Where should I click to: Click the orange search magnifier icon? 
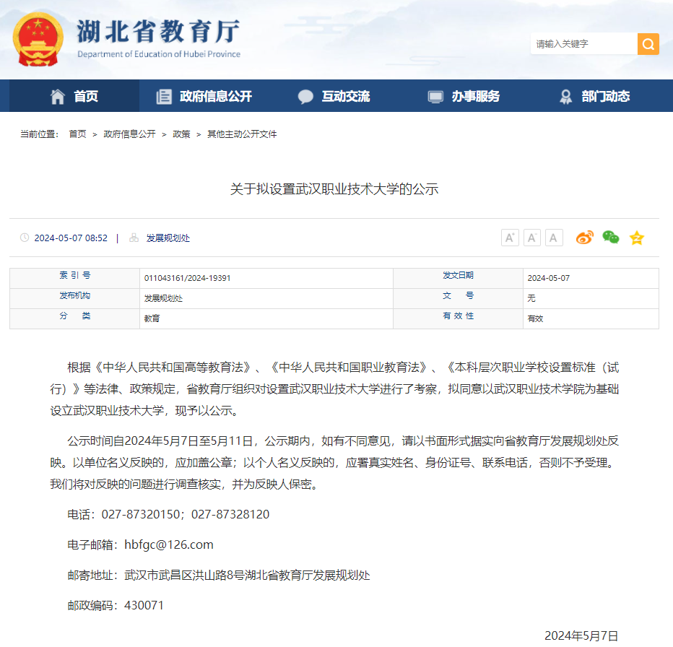[x=648, y=44]
